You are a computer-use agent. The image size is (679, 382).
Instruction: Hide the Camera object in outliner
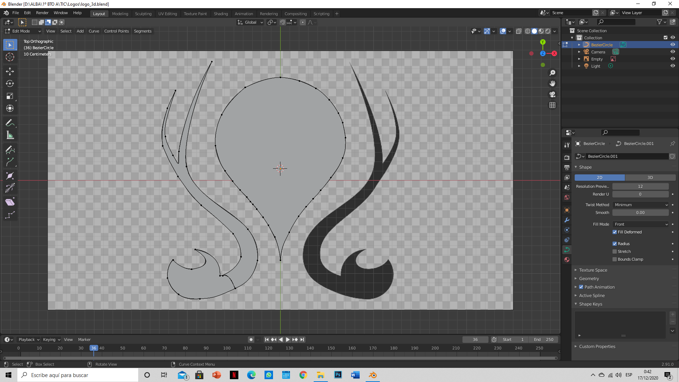tap(673, 52)
